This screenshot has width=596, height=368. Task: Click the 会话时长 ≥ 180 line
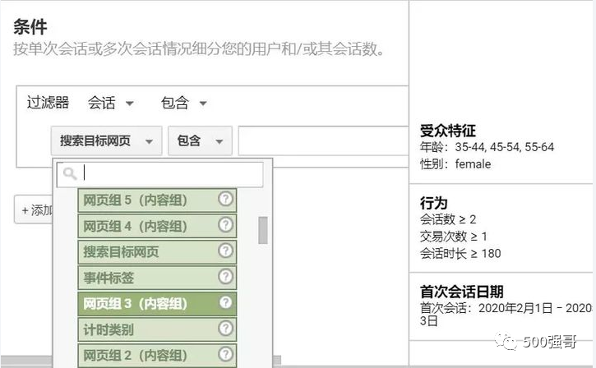coord(460,253)
